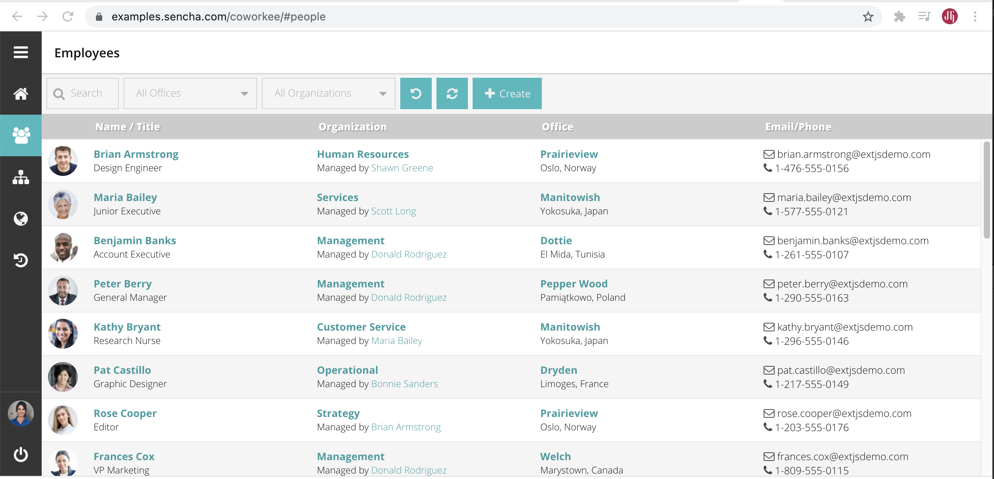Go to Home via sidebar icon
The height and width of the screenshot is (479, 994).
click(20, 94)
